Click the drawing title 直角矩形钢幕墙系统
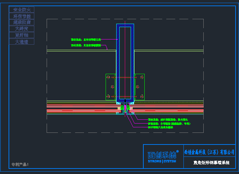Viewport: 239px width, 174px height. [x=211, y=163]
